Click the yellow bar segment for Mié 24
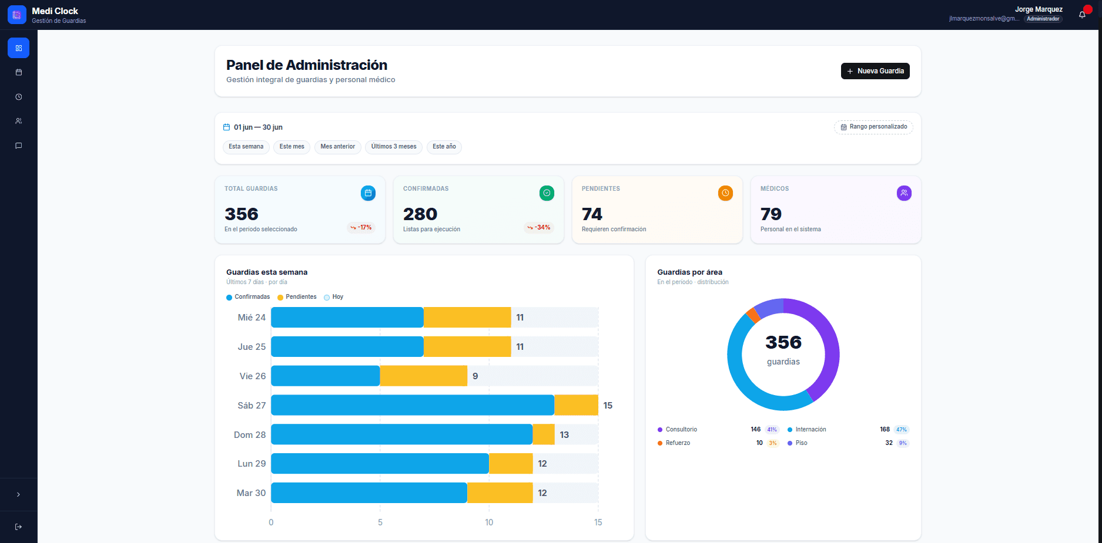This screenshot has width=1102, height=543. (467, 318)
